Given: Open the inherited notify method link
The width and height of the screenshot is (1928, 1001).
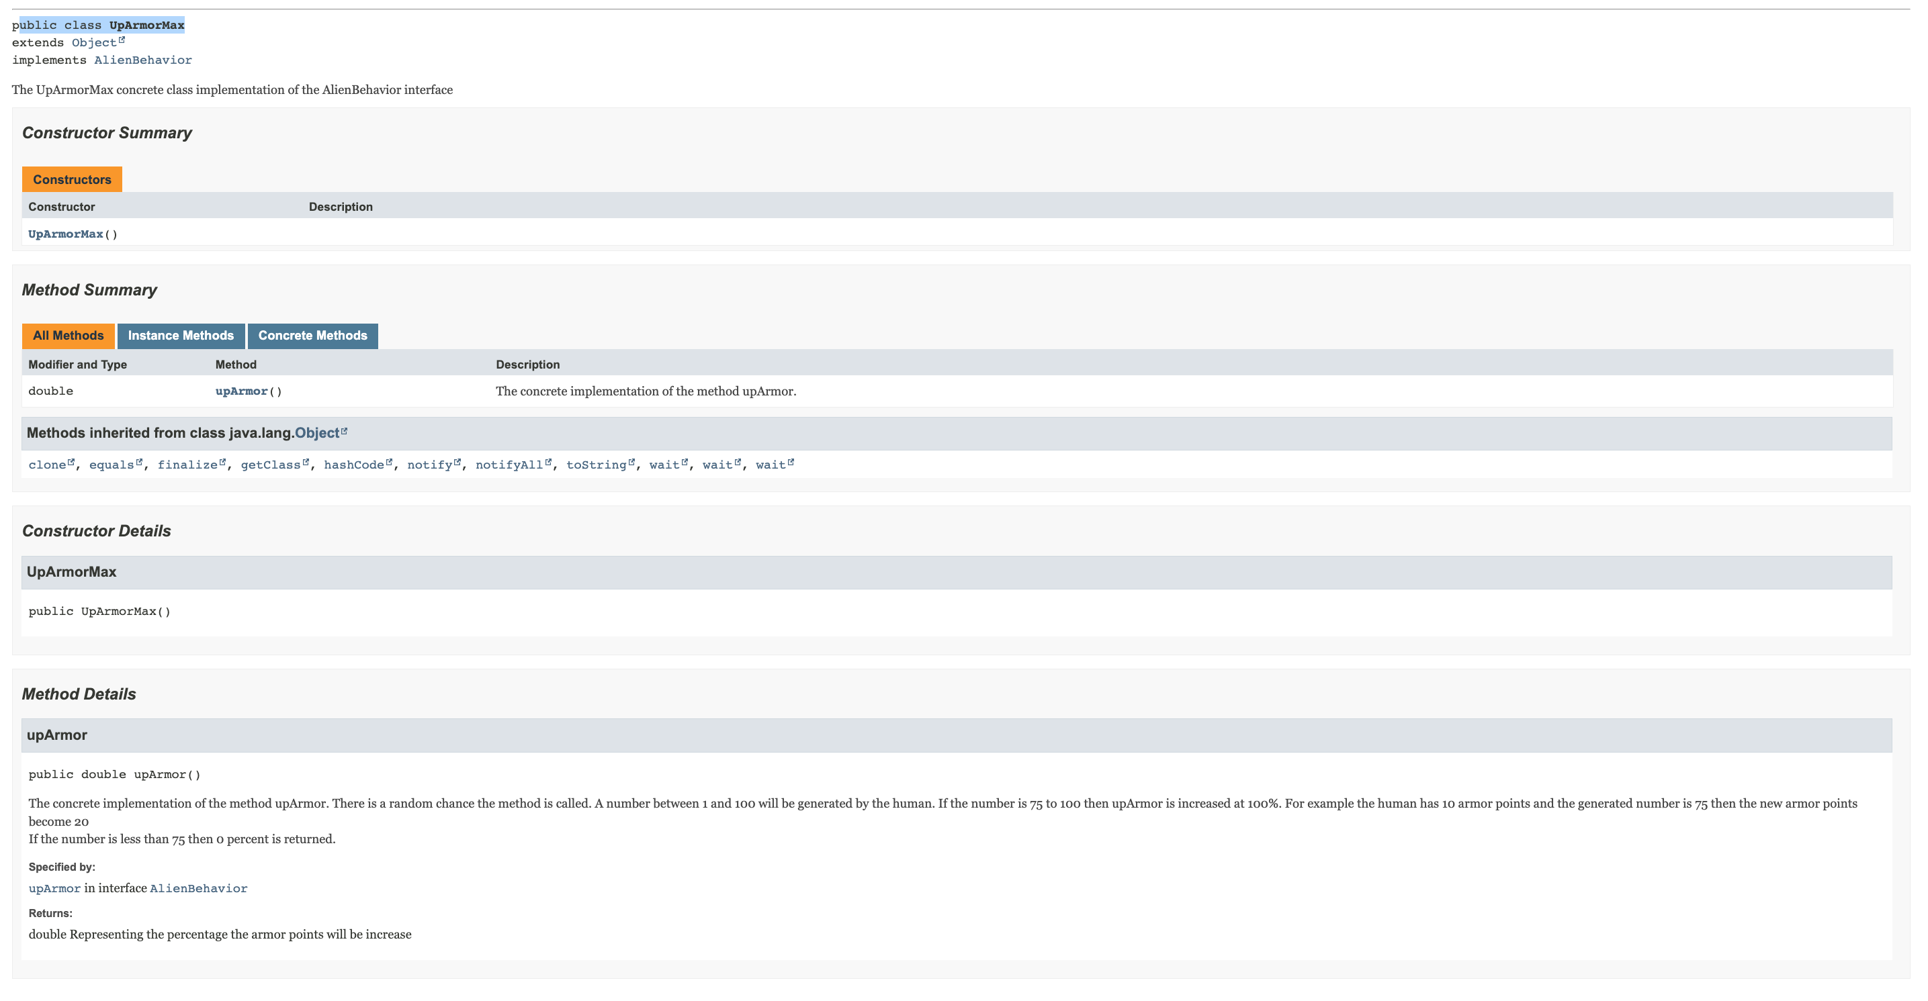Looking at the screenshot, I should click(429, 465).
